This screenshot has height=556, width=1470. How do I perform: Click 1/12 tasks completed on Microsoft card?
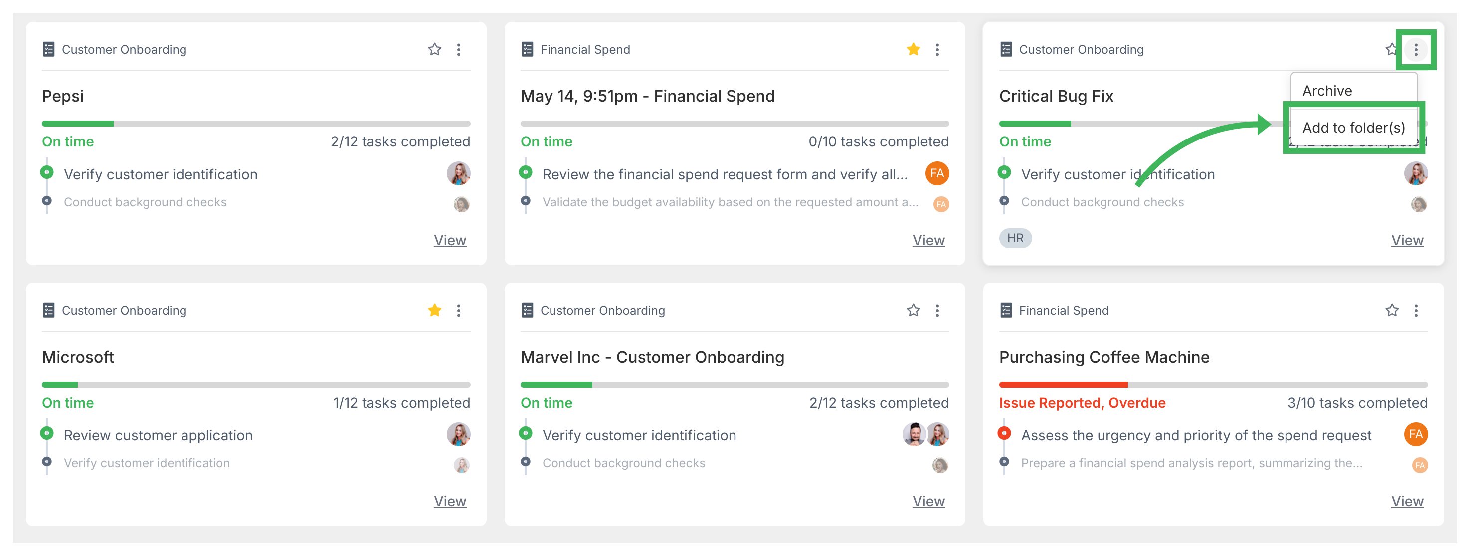(401, 403)
